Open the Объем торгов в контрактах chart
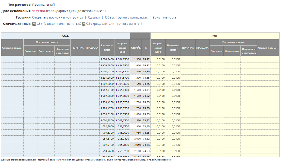This screenshot has width=282, height=162. coord(126,18)
